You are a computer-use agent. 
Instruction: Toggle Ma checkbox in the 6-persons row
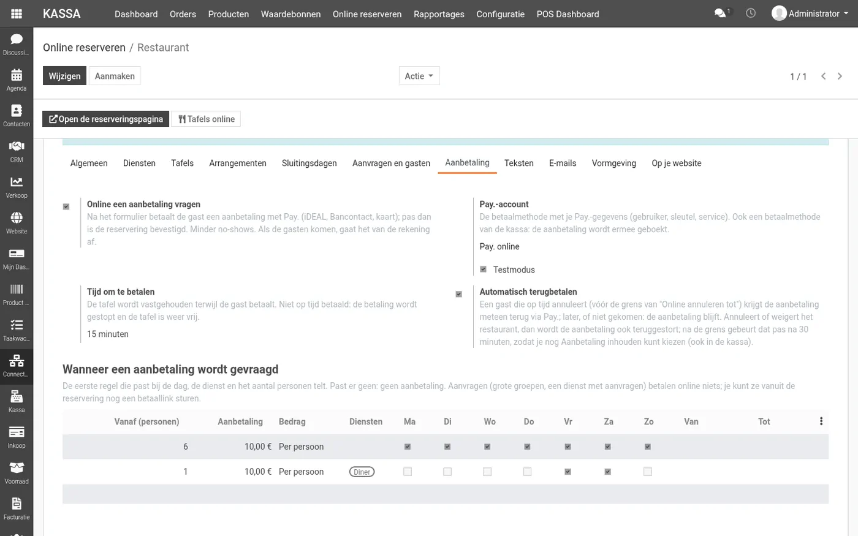[408, 447]
